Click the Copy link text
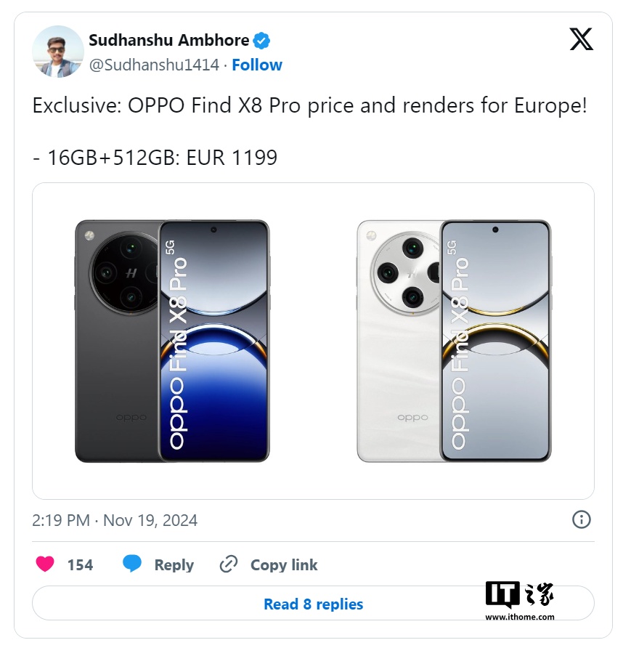This screenshot has width=623, height=648. click(284, 565)
